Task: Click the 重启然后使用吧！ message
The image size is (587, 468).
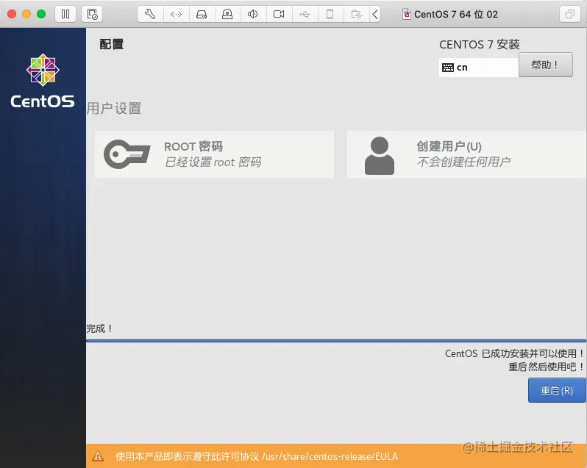Action: pyautogui.click(x=547, y=367)
